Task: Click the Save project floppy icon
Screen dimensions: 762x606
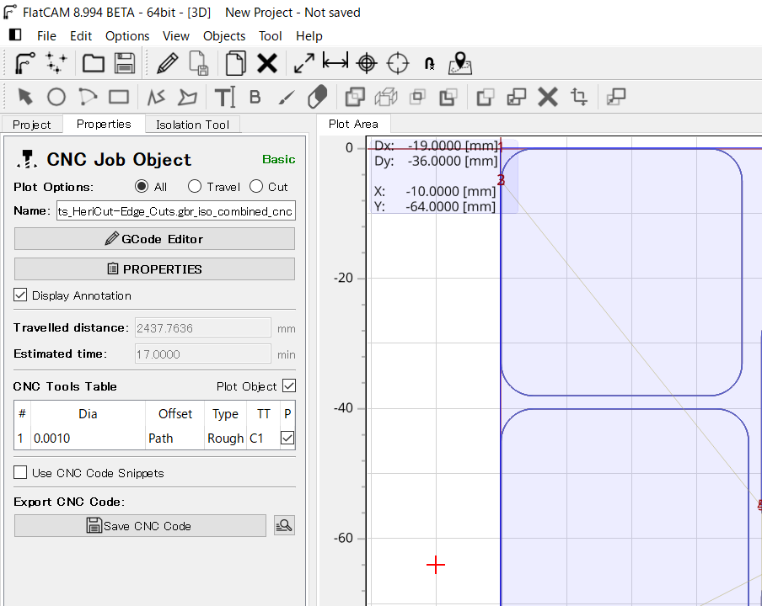Action: (x=125, y=63)
